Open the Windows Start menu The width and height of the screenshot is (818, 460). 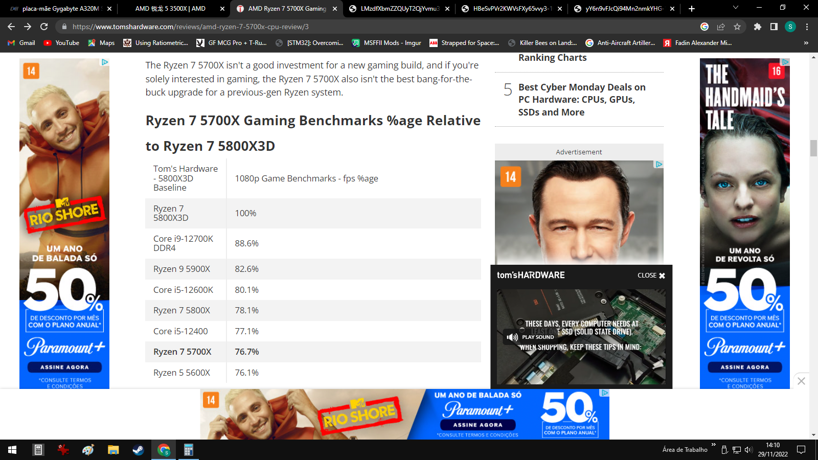(12, 450)
